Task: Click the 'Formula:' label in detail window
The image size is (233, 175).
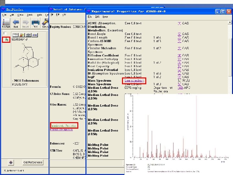Action: [56, 87]
